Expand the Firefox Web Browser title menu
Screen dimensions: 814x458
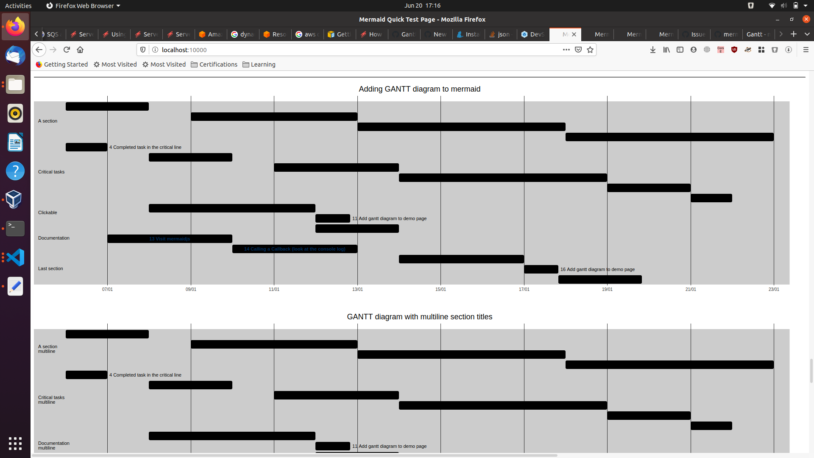pos(83,6)
